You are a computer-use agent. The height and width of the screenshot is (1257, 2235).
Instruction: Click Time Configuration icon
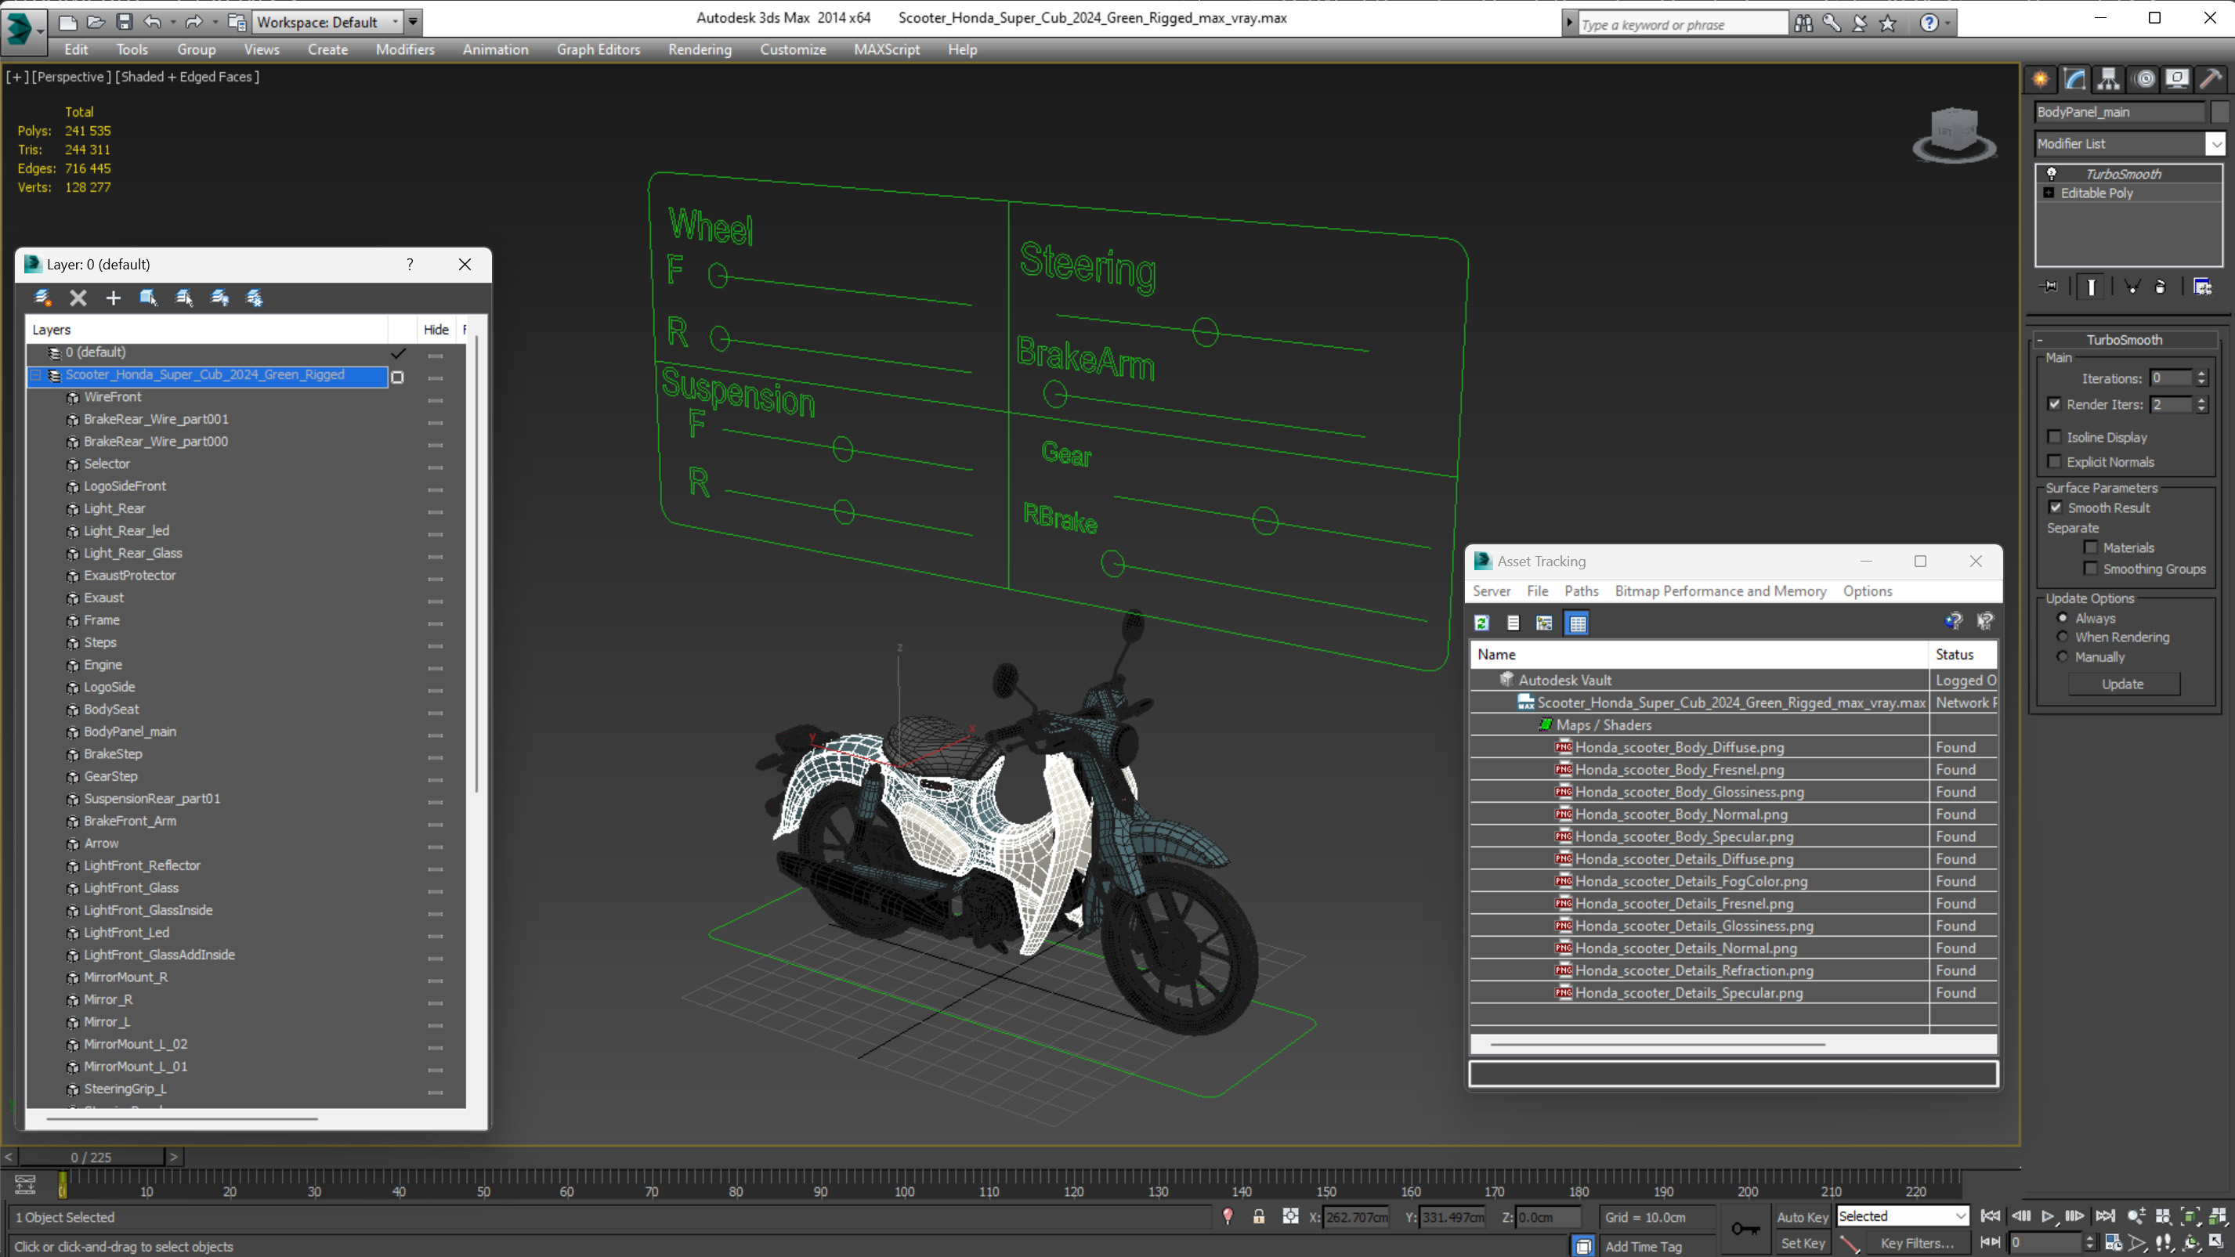pos(2113,1242)
